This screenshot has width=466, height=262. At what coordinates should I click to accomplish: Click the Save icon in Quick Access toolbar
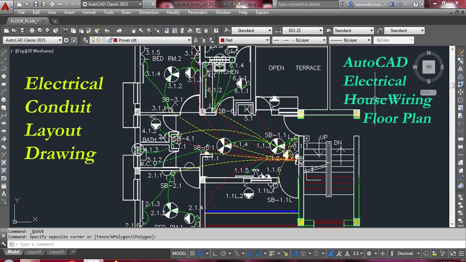[x=35, y=4]
